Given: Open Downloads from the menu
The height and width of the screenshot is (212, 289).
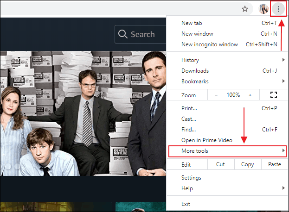Looking at the screenshot, I should point(227,71).
